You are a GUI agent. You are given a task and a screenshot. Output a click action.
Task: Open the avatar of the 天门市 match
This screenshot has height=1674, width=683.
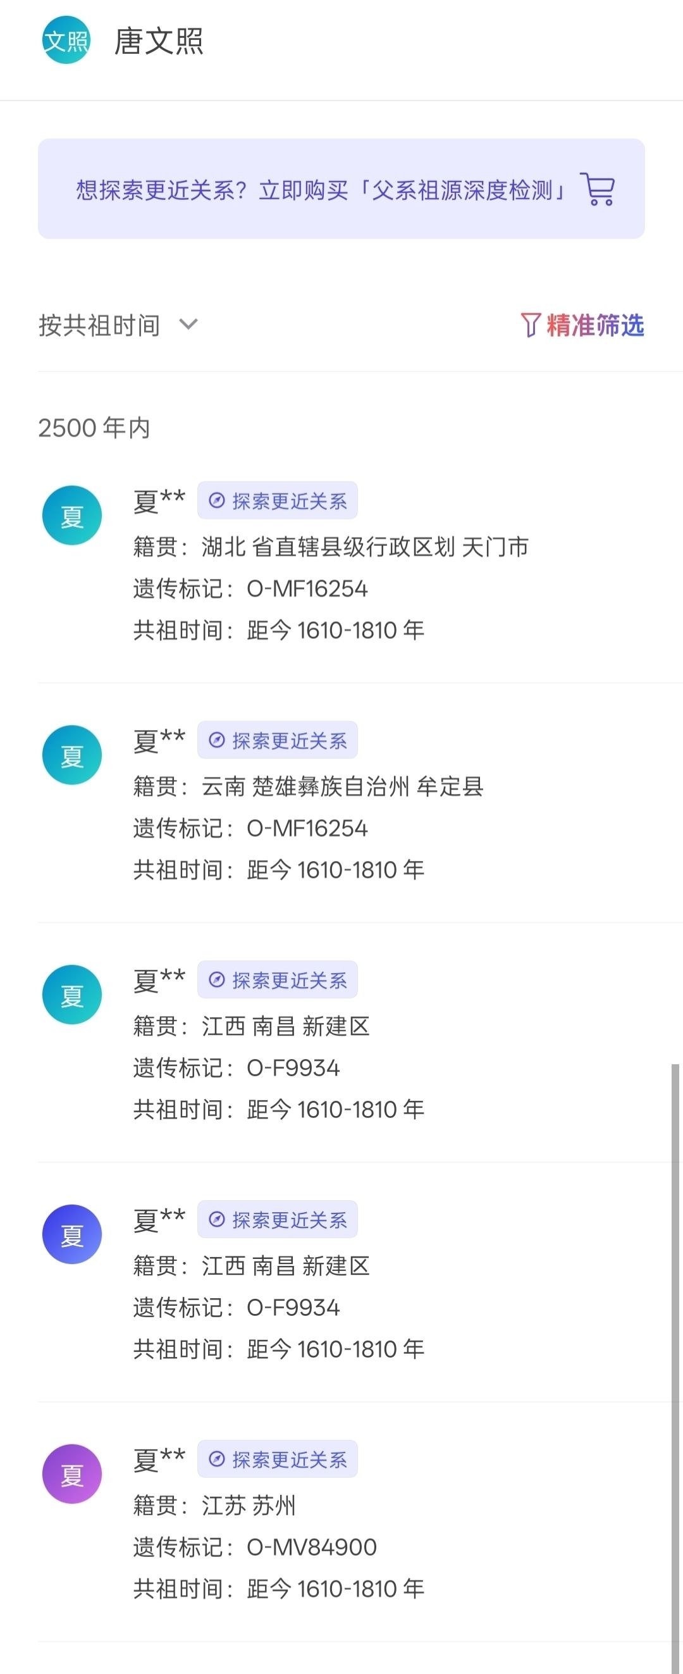72,516
